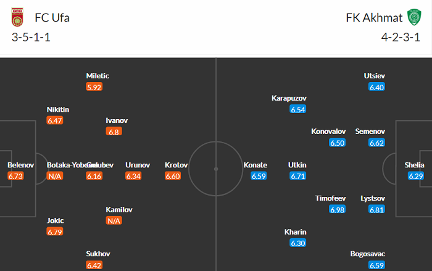Click Belenov's 6.73 rating badge
Screen dimensions: 432x271
(x=15, y=176)
